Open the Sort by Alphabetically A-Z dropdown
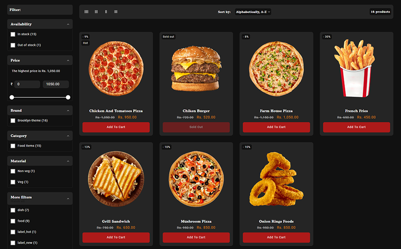The image size is (401, 249). [253, 12]
